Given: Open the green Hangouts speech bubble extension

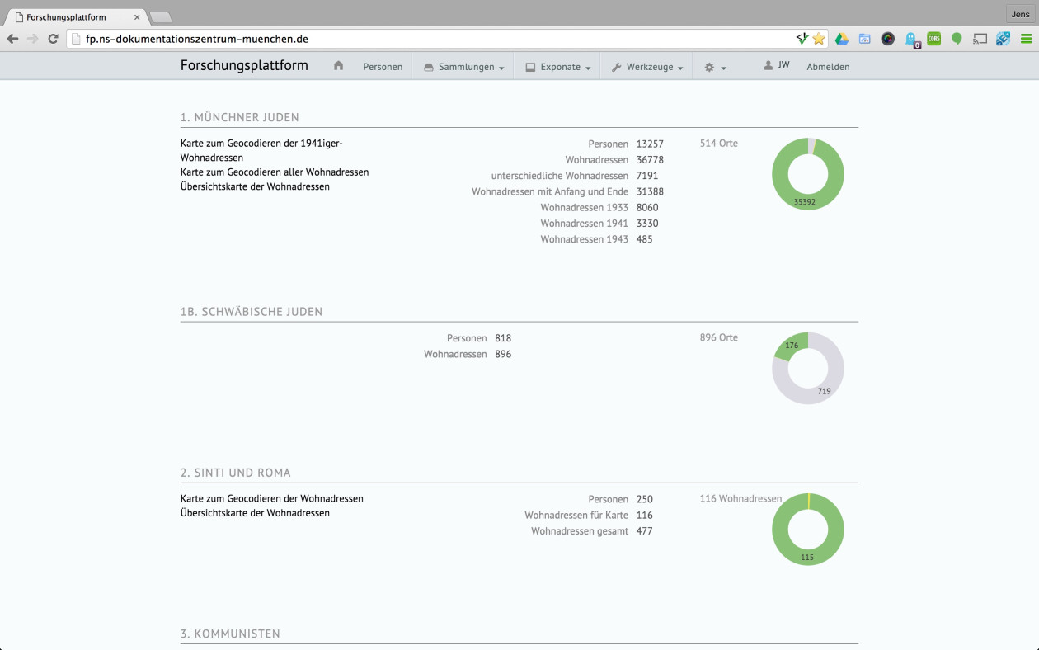Looking at the screenshot, I should pos(957,39).
